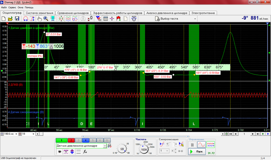This screenshot has width=271, height=160.
Task: Click the auto power button icon
Action: coord(134,19)
